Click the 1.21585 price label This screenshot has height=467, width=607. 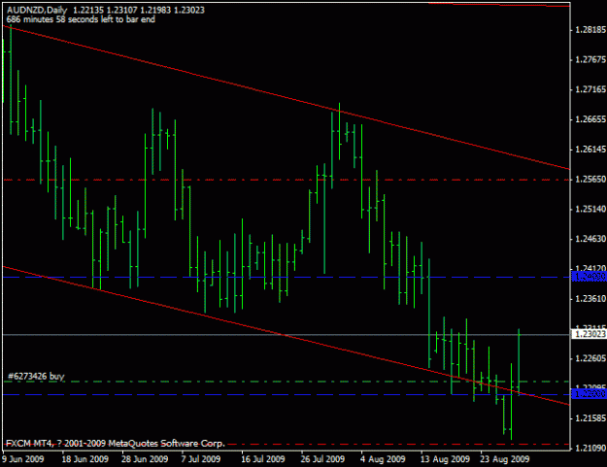pyautogui.click(x=590, y=418)
